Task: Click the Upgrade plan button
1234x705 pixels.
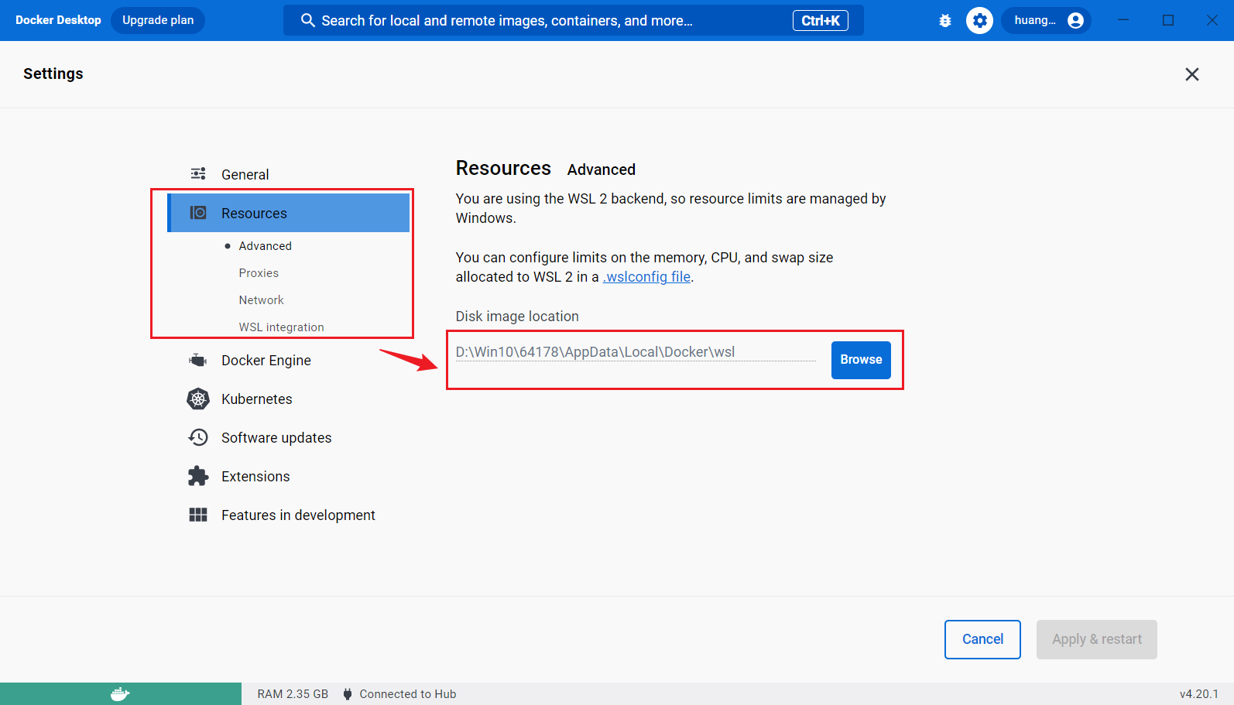Action: tap(158, 20)
